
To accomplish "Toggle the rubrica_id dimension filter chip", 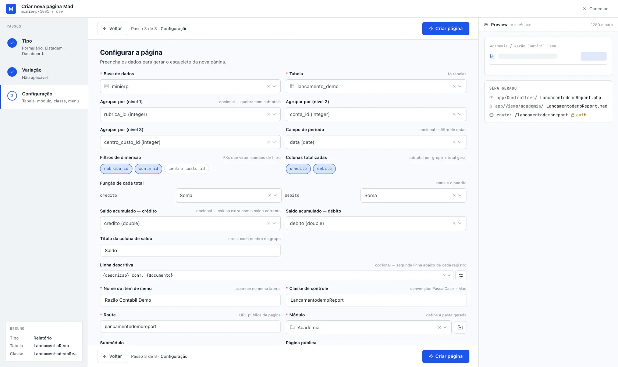I will [116, 168].
